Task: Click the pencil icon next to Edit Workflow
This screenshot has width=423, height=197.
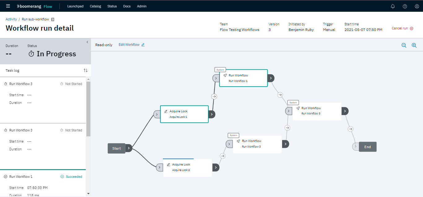Action: 143,45
